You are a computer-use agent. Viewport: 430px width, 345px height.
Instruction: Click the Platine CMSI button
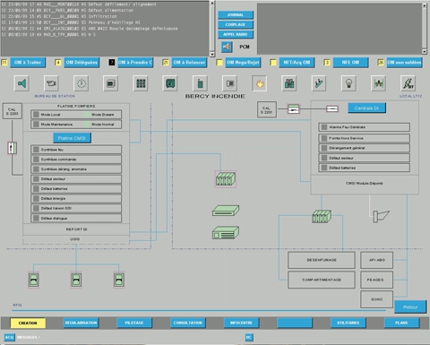[72, 138]
